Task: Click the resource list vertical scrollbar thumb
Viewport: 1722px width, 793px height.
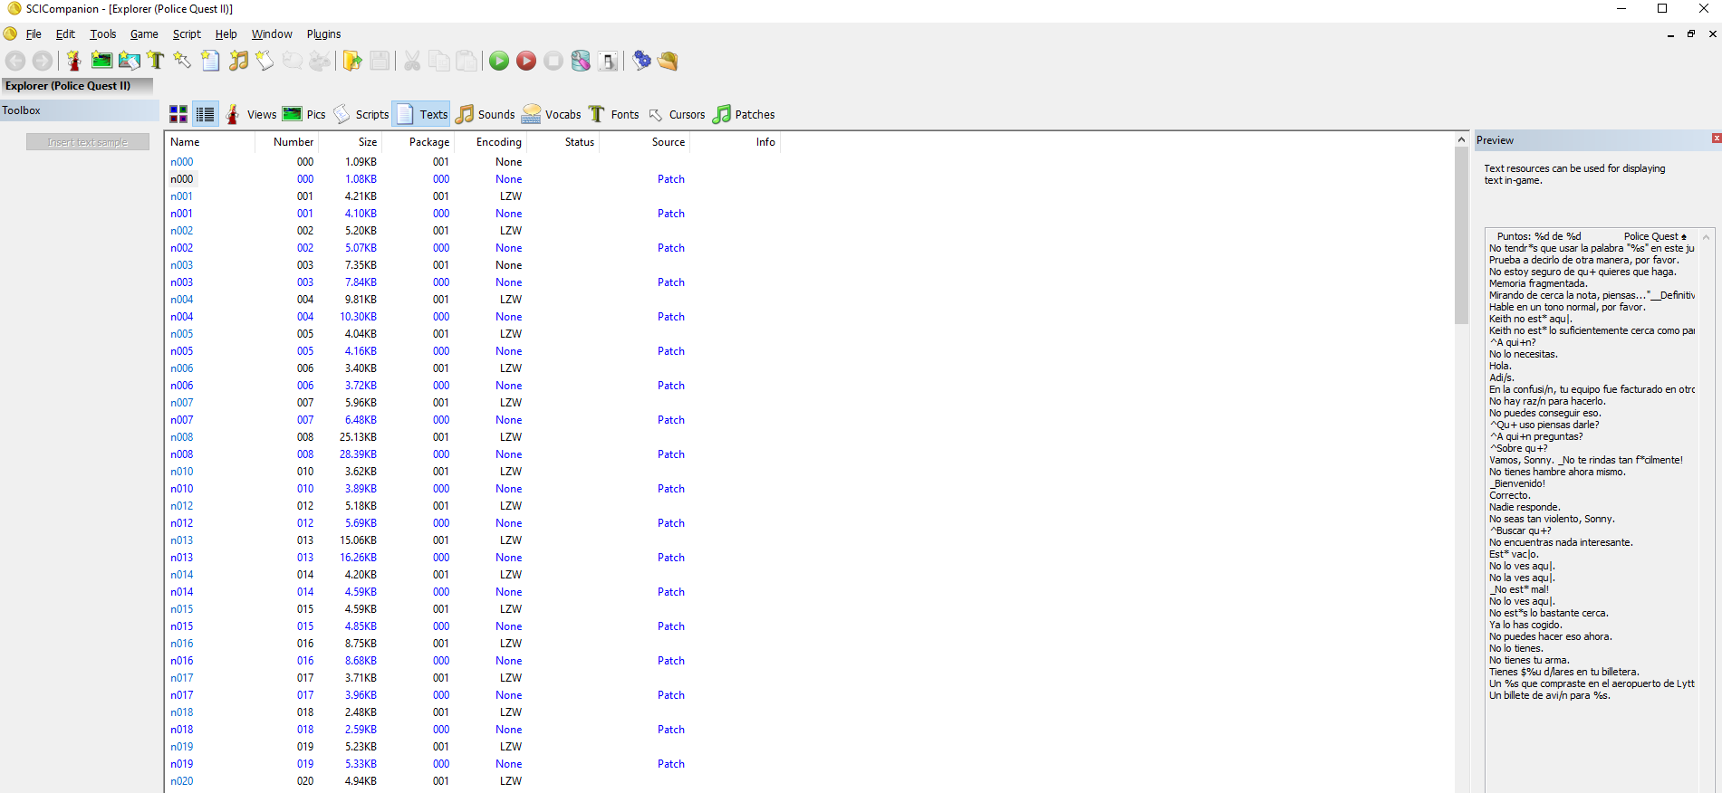Action: [1461, 235]
